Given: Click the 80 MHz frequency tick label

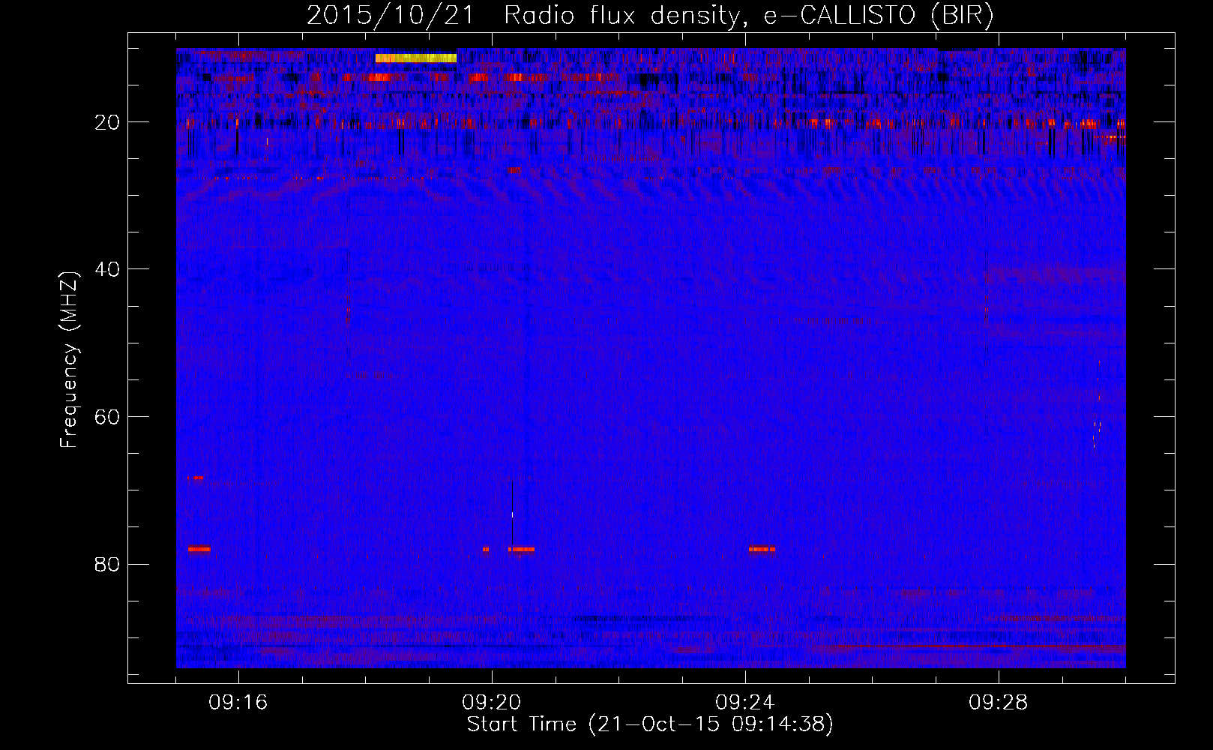Looking at the screenshot, I should 107,564.
